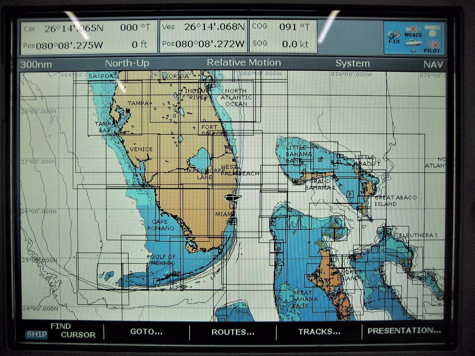
Task: Click the cursor position readout box
Action: pyautogui.click(x=88, y=37)
